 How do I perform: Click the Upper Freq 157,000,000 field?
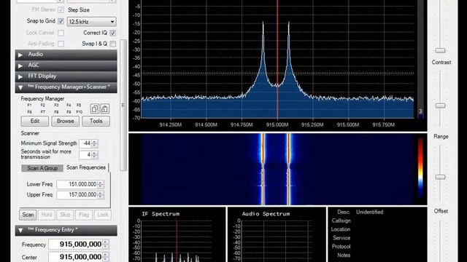click(77, 195)
